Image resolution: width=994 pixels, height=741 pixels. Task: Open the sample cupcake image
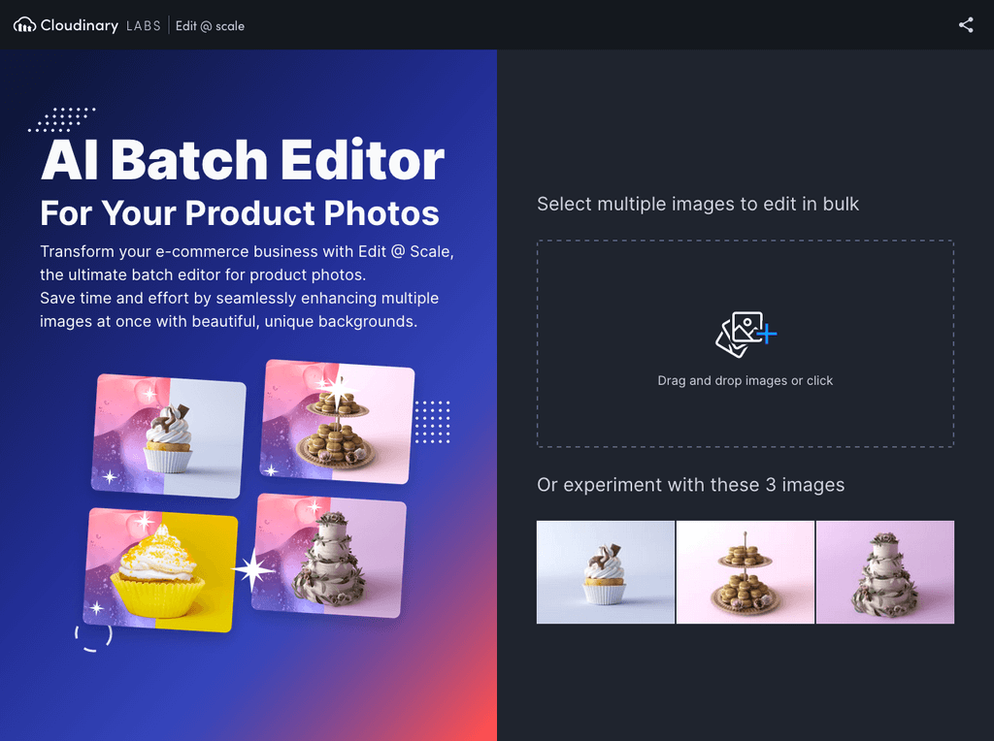coord(605,572)
